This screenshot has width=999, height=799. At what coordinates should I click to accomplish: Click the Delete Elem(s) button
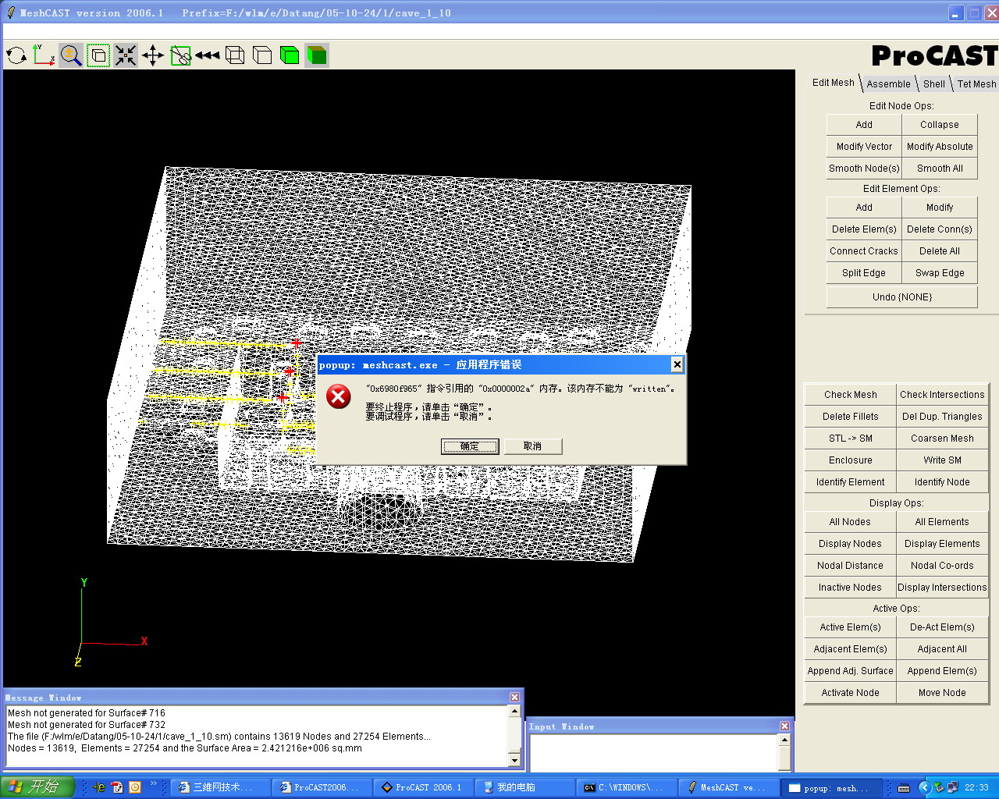864,229
